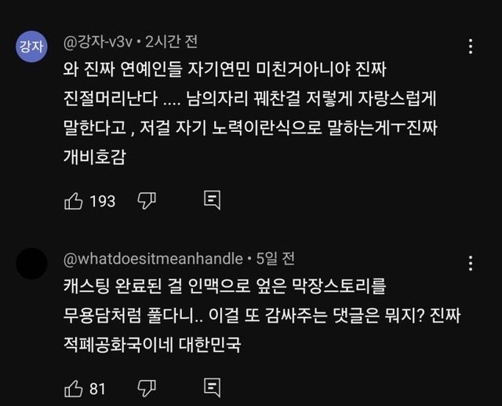
Task: Open more options for @강자-v3v comment
Action: [x=471, y=46]
